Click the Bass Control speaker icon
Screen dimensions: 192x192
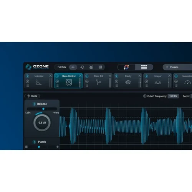click(69, 82)
